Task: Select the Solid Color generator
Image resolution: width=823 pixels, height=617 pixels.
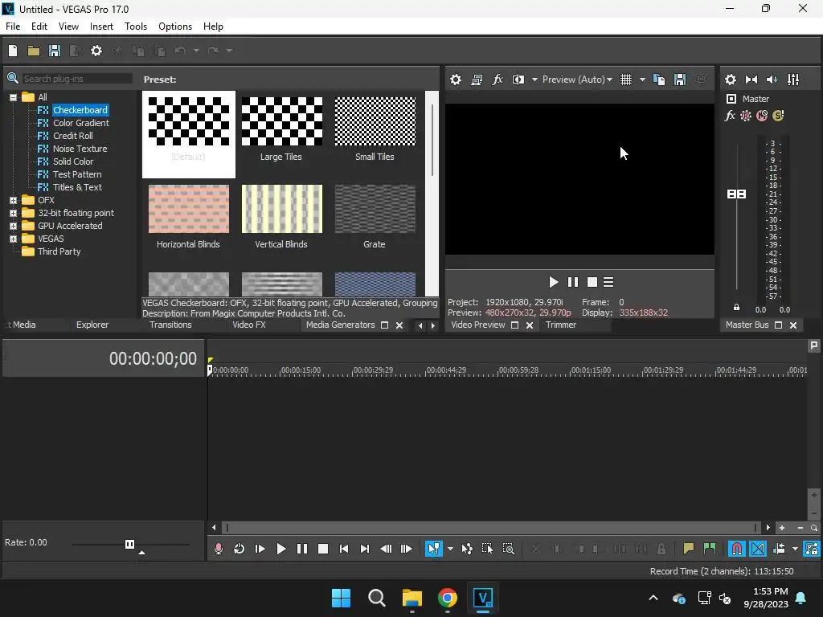Action: click(73, 161)
